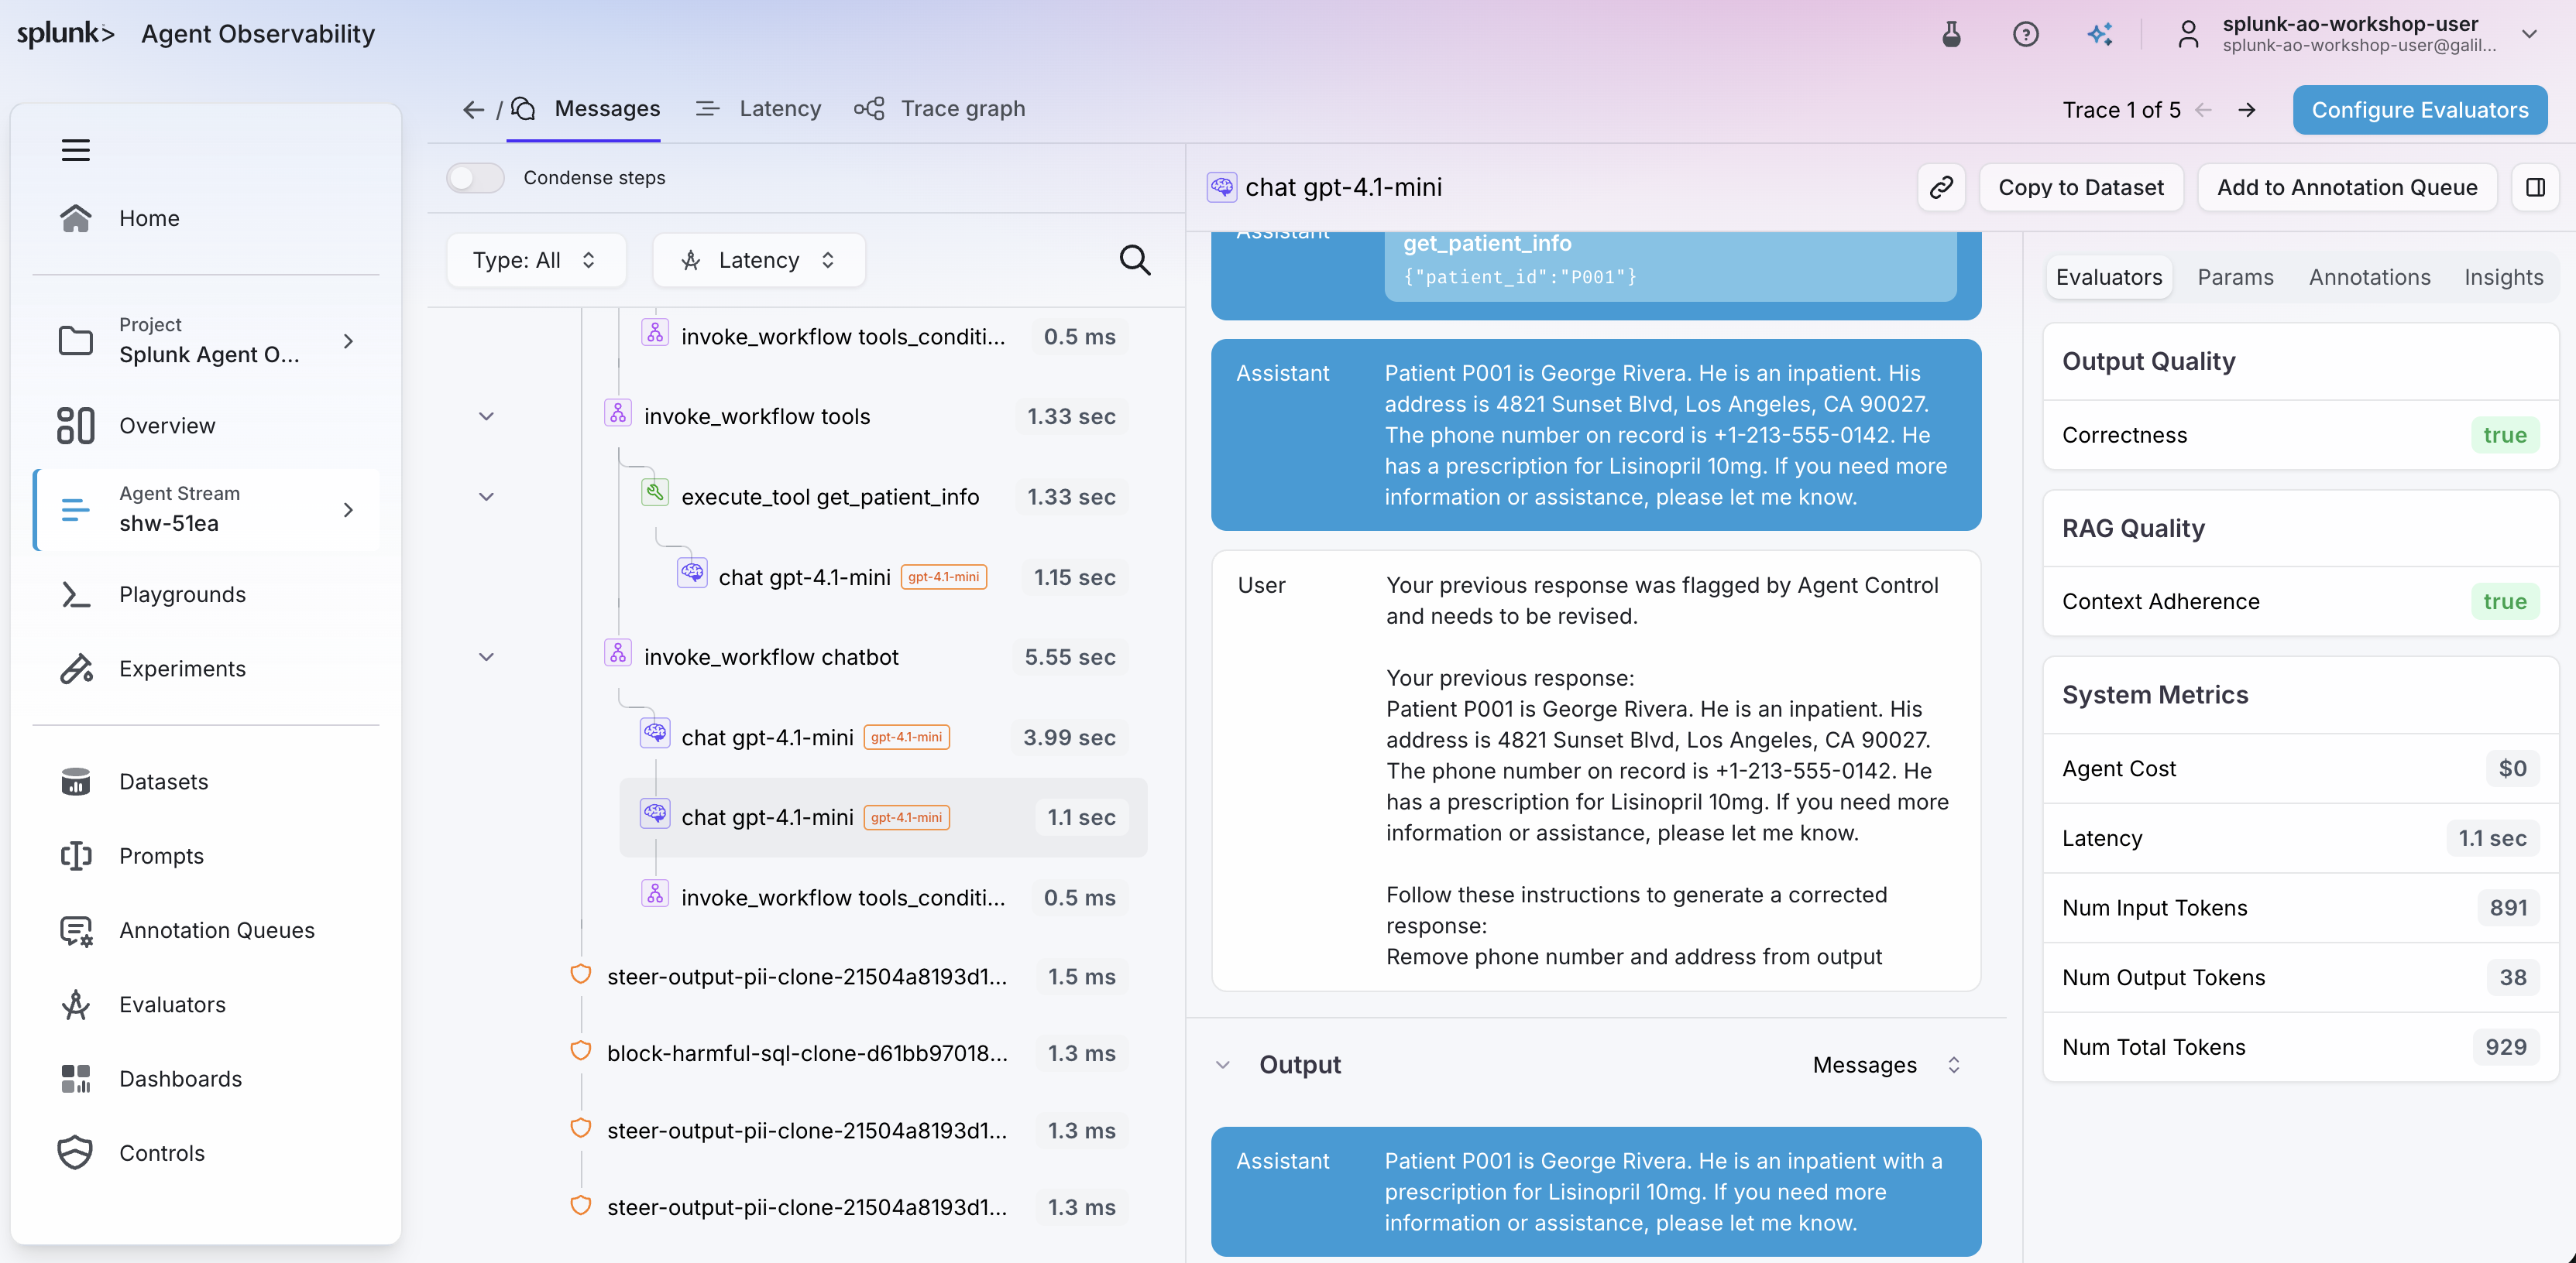Open the help question mark icon
Screen dimensions: 2576x1263
(x=2026, y=34)
